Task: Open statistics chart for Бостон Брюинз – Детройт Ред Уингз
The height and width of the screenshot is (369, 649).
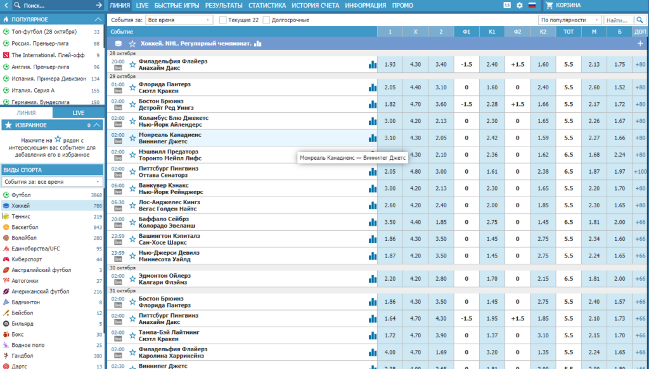Action: [373, 105]
